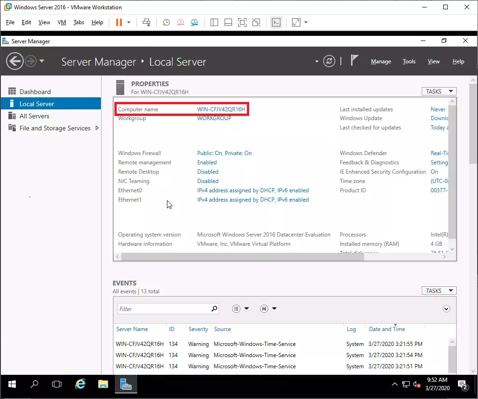Click the NIC Teaming Disabled link

[207, 181]
